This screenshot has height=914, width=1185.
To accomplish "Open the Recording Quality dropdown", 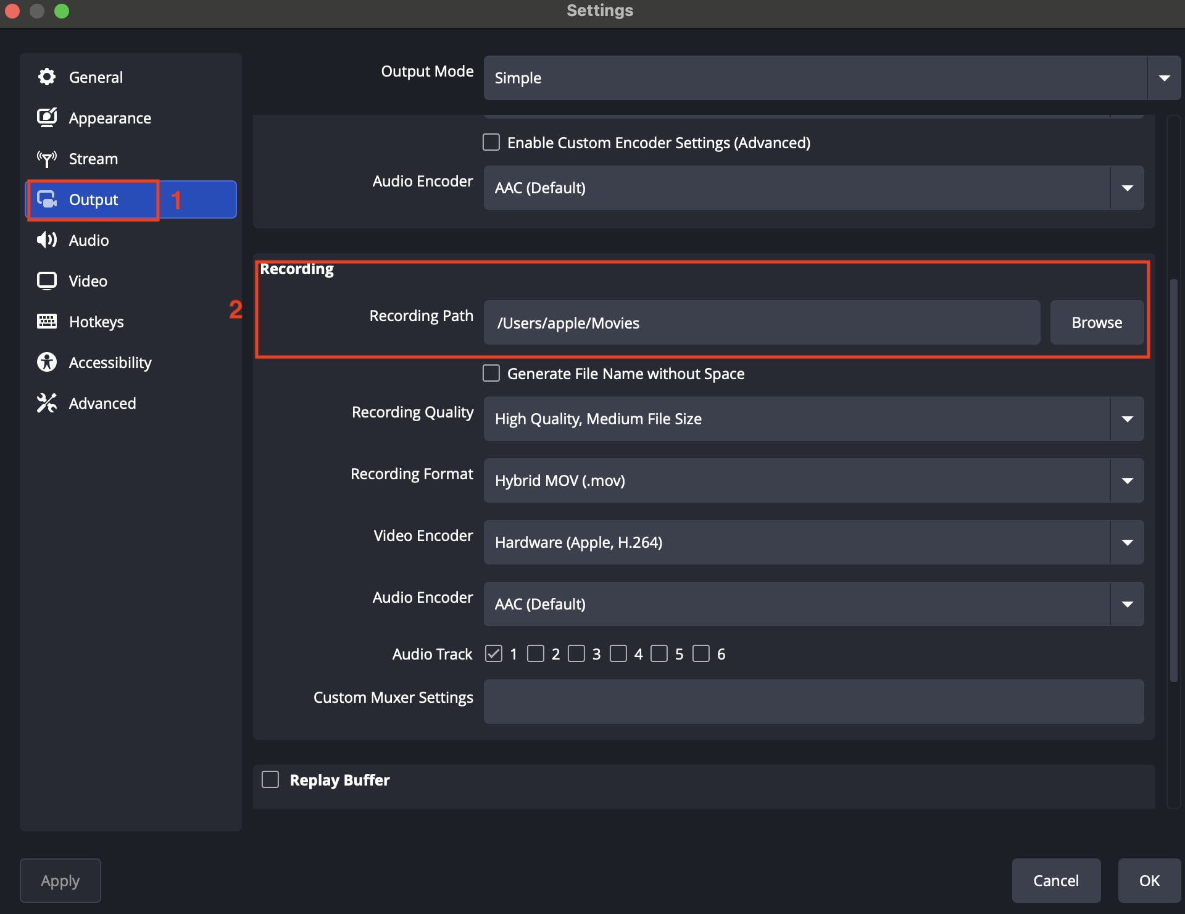I will click(x=813, y=419).
